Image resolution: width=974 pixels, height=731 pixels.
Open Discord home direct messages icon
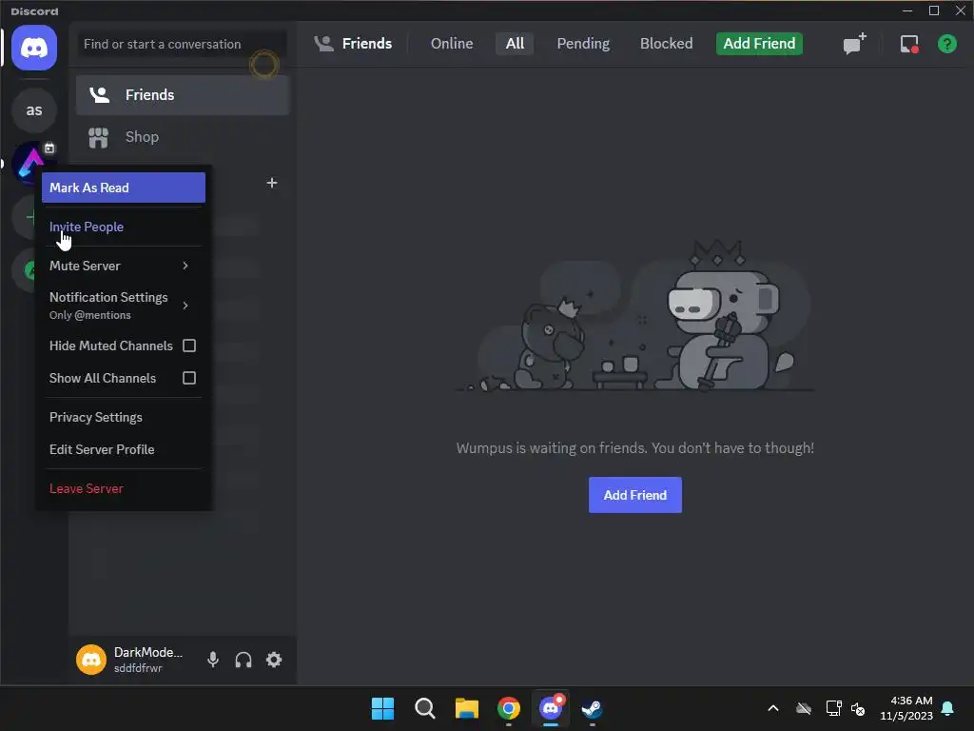click(x=34, y=48)
